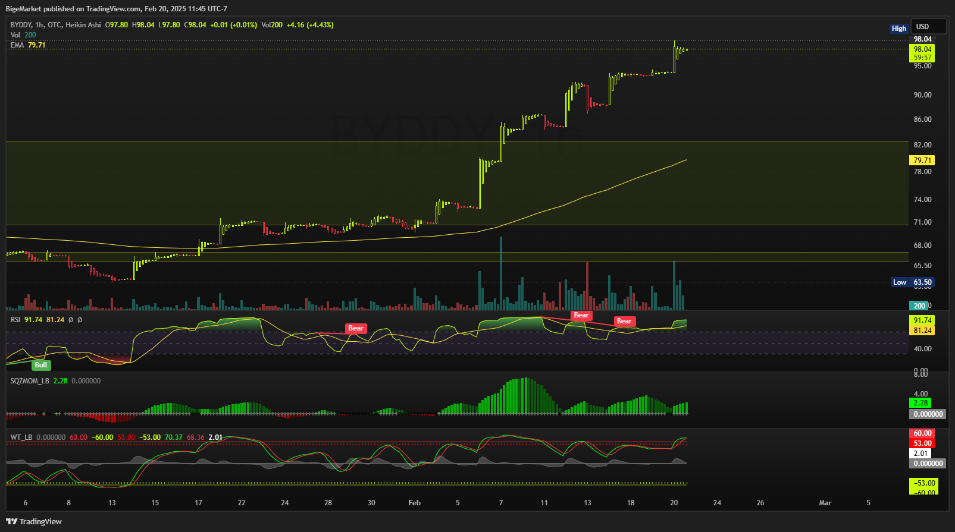Select the RSI indicator legend title
Image resolution: width=955 pixels, height=532 pixels.
tap(15, 320)
